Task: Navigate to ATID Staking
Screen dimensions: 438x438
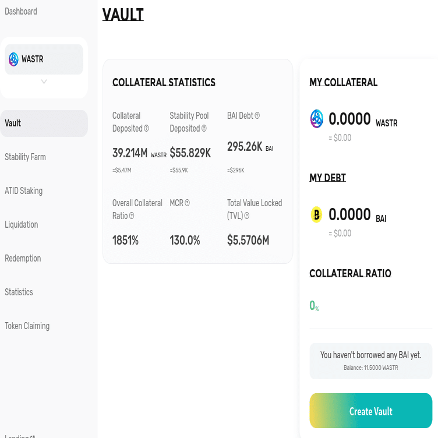Action: click(x=23, y=191)
